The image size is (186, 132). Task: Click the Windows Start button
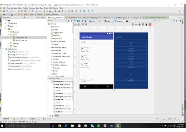click(2, 126)
